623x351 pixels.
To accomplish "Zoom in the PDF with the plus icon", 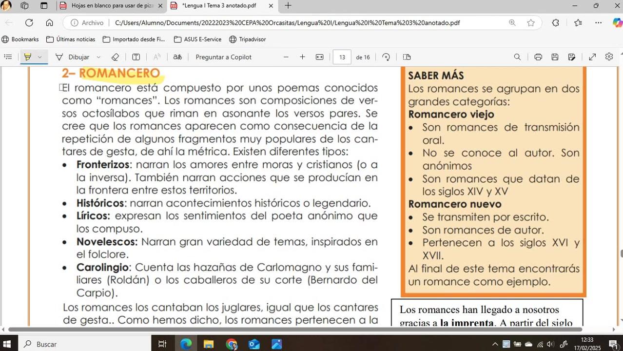I will click(302, 57).
